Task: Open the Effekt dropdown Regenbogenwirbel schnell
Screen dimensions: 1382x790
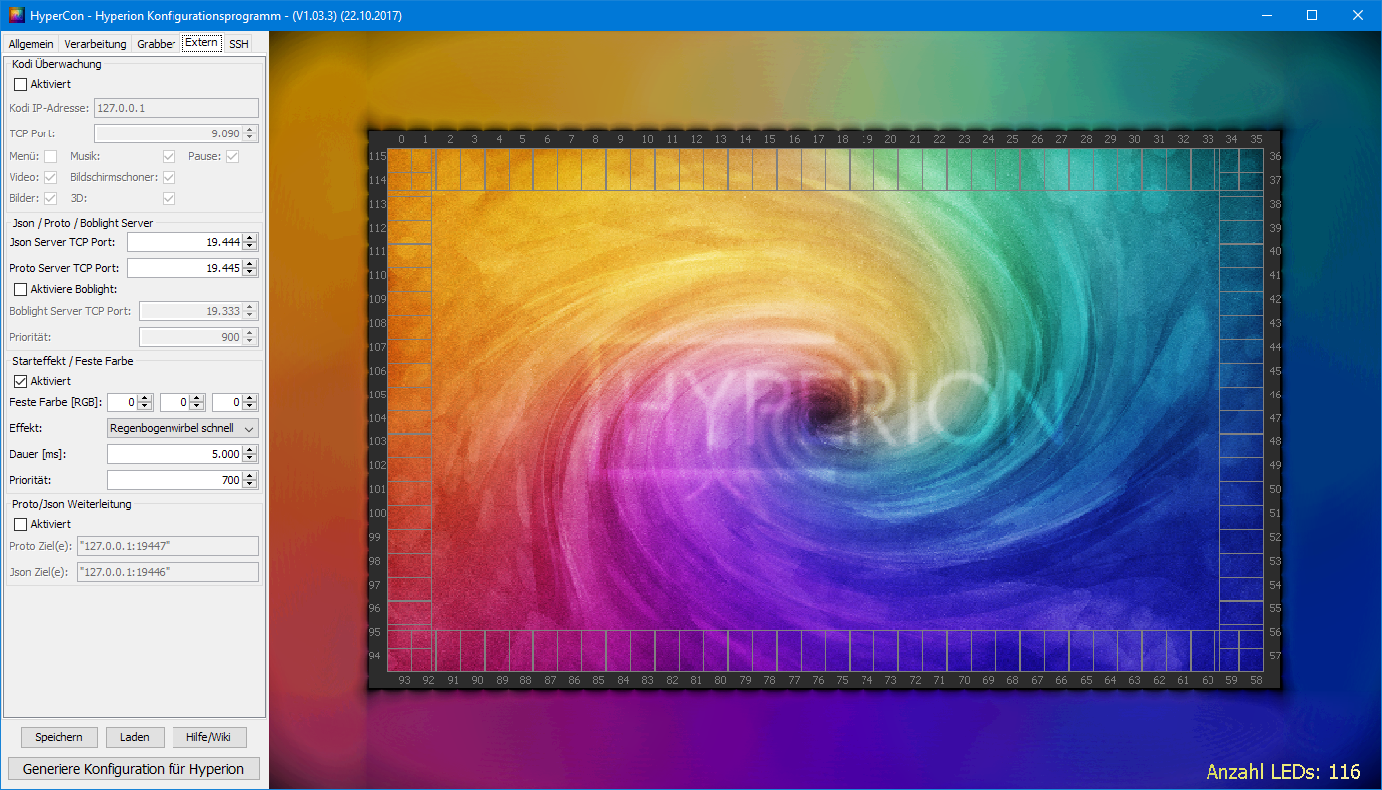Action: (181, 428)
